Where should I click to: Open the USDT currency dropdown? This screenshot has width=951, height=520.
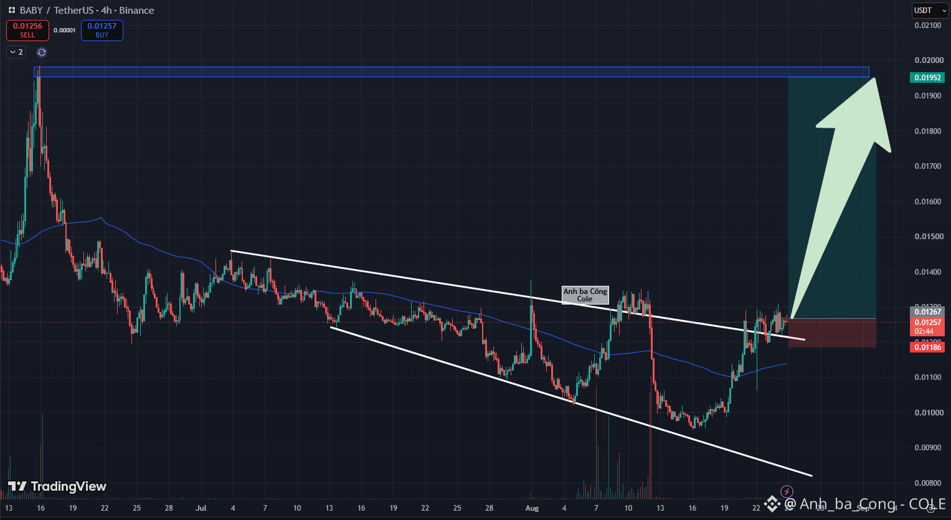click(x=930, y=10)
